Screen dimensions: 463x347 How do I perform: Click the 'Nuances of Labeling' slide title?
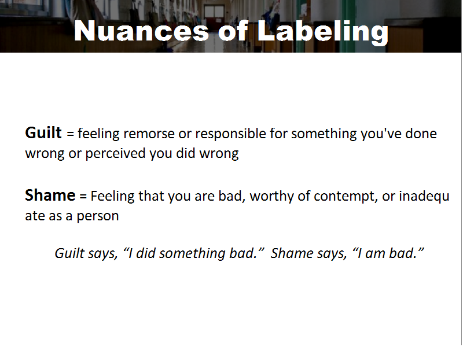click(x=231, y=31)
